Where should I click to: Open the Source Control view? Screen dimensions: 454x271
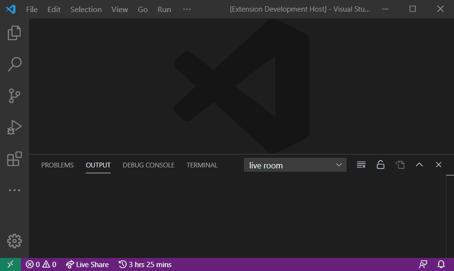(x=14, y=96)
